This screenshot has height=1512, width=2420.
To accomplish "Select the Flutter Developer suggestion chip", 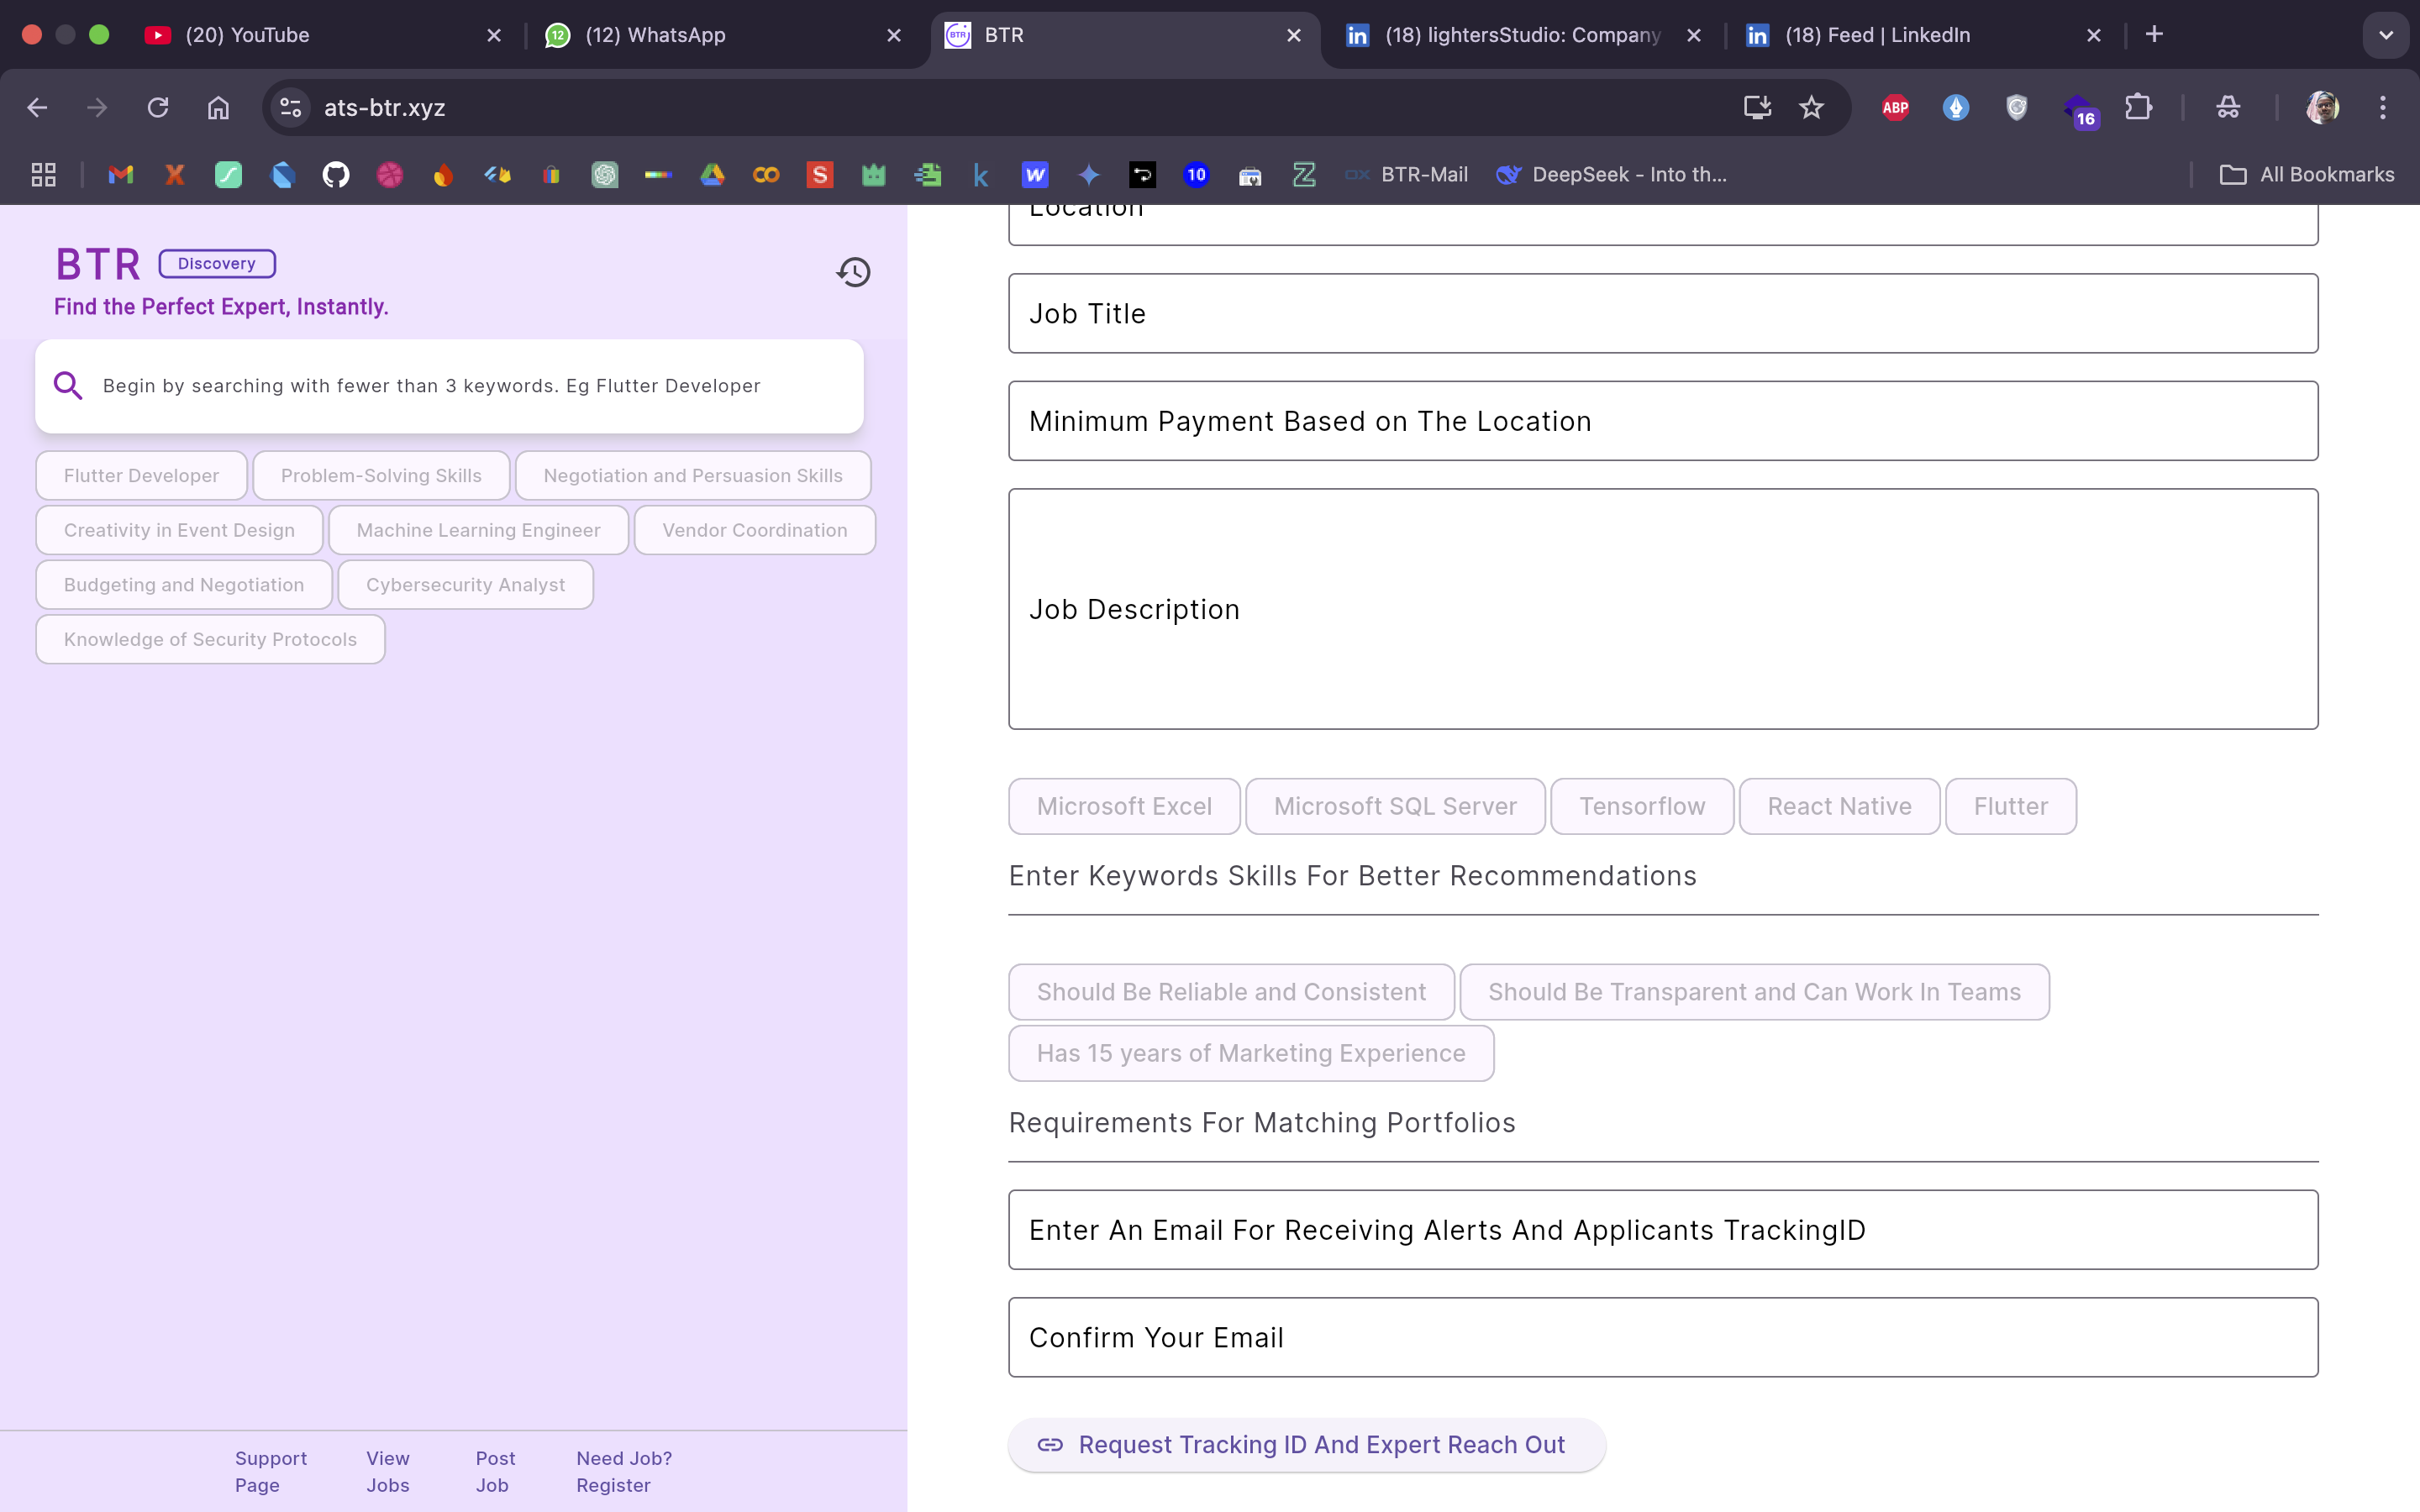I will point(141,476).
